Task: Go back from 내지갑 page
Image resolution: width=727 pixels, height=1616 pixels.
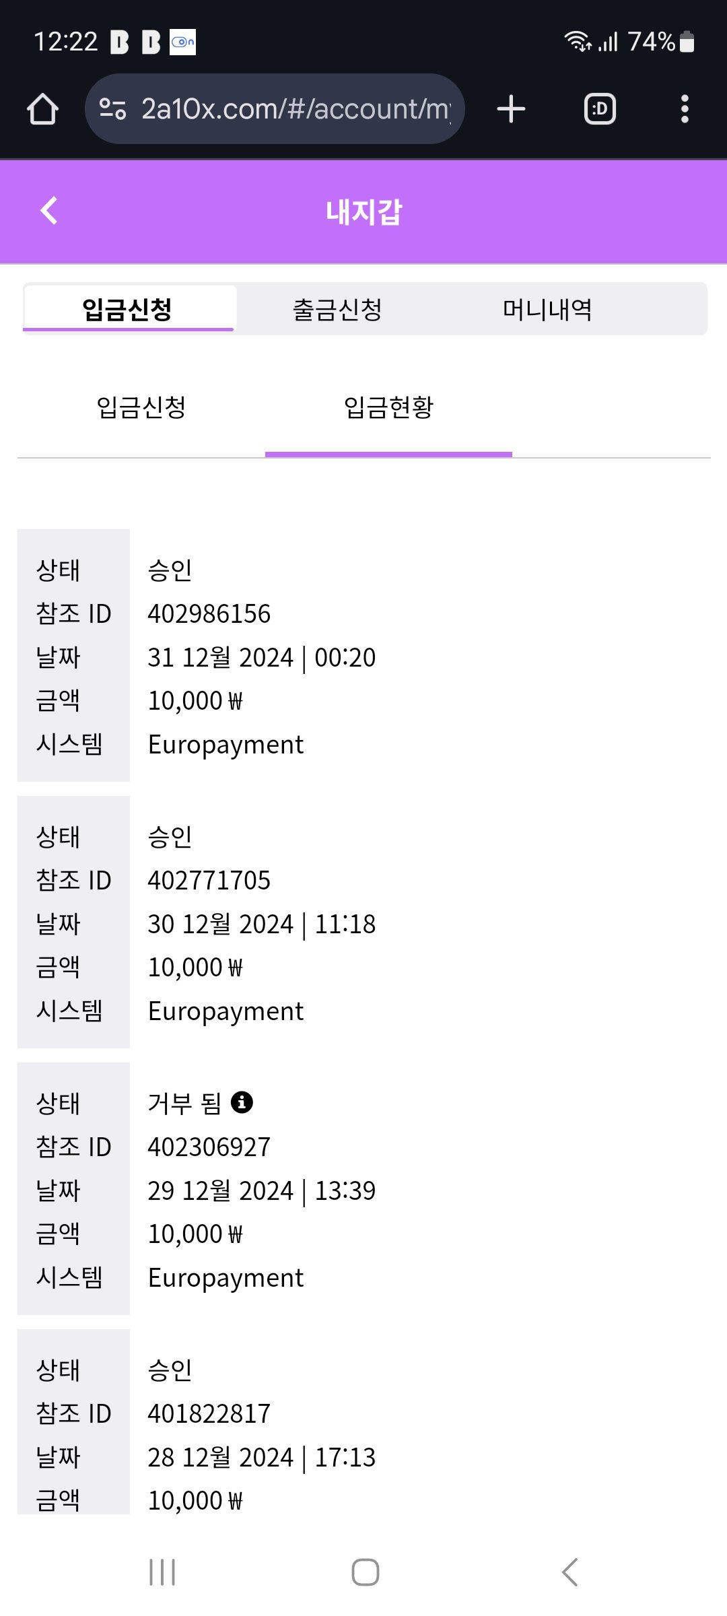Action: [x=49, y=211]
